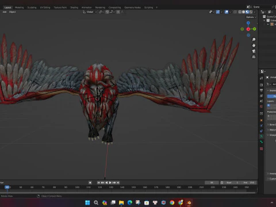This screenshot has height=207, width=276.
Task: Play the animation in reverse
Action: [x=106, y=183]
